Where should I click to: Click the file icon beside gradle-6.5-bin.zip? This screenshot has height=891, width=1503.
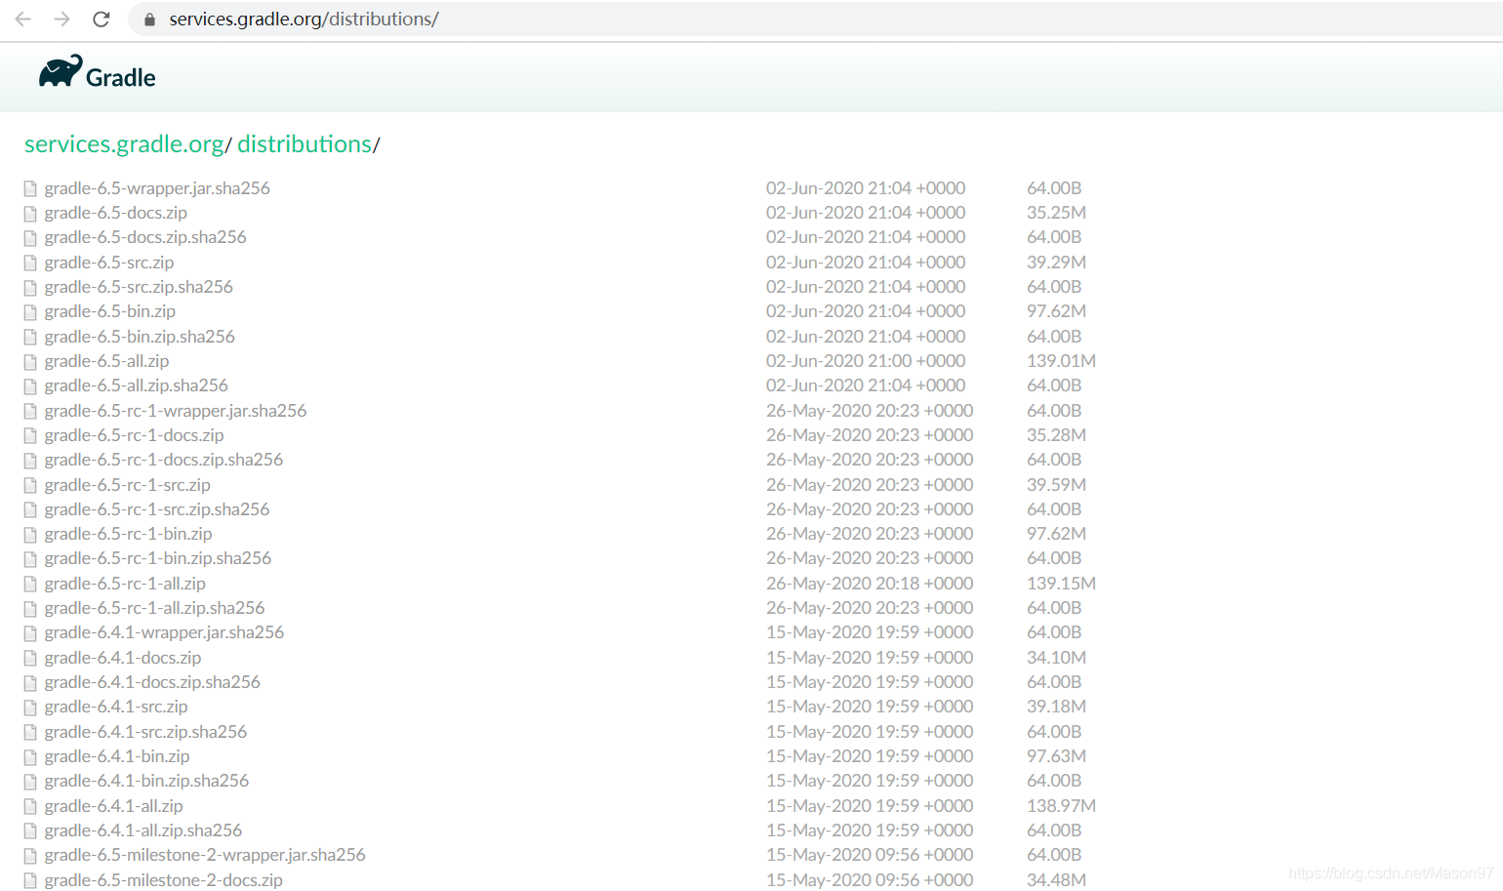[x=30, y=311]
